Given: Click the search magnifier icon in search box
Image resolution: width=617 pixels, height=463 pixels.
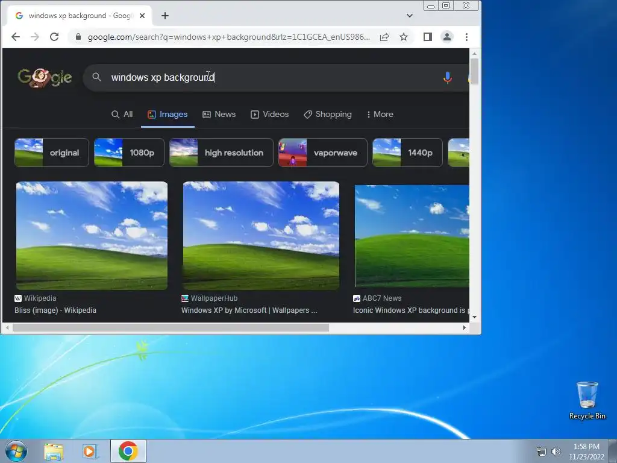Looking at the screenshot, I should click(x=97, y=77).
